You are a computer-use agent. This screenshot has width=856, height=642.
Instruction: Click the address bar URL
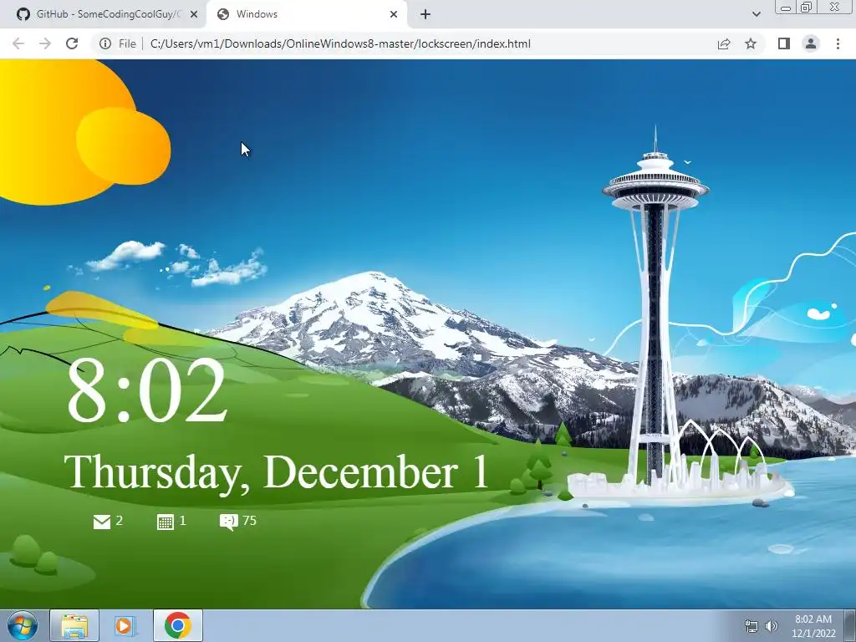(x=340, y=43)
